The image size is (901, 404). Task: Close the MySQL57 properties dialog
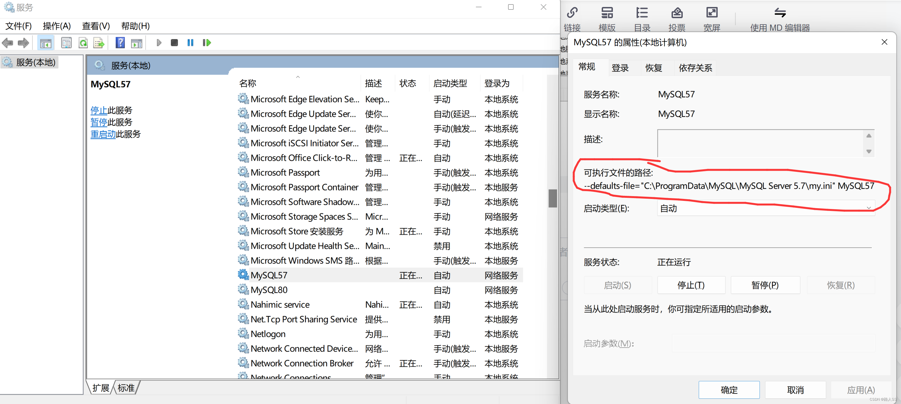coord(884,42)
